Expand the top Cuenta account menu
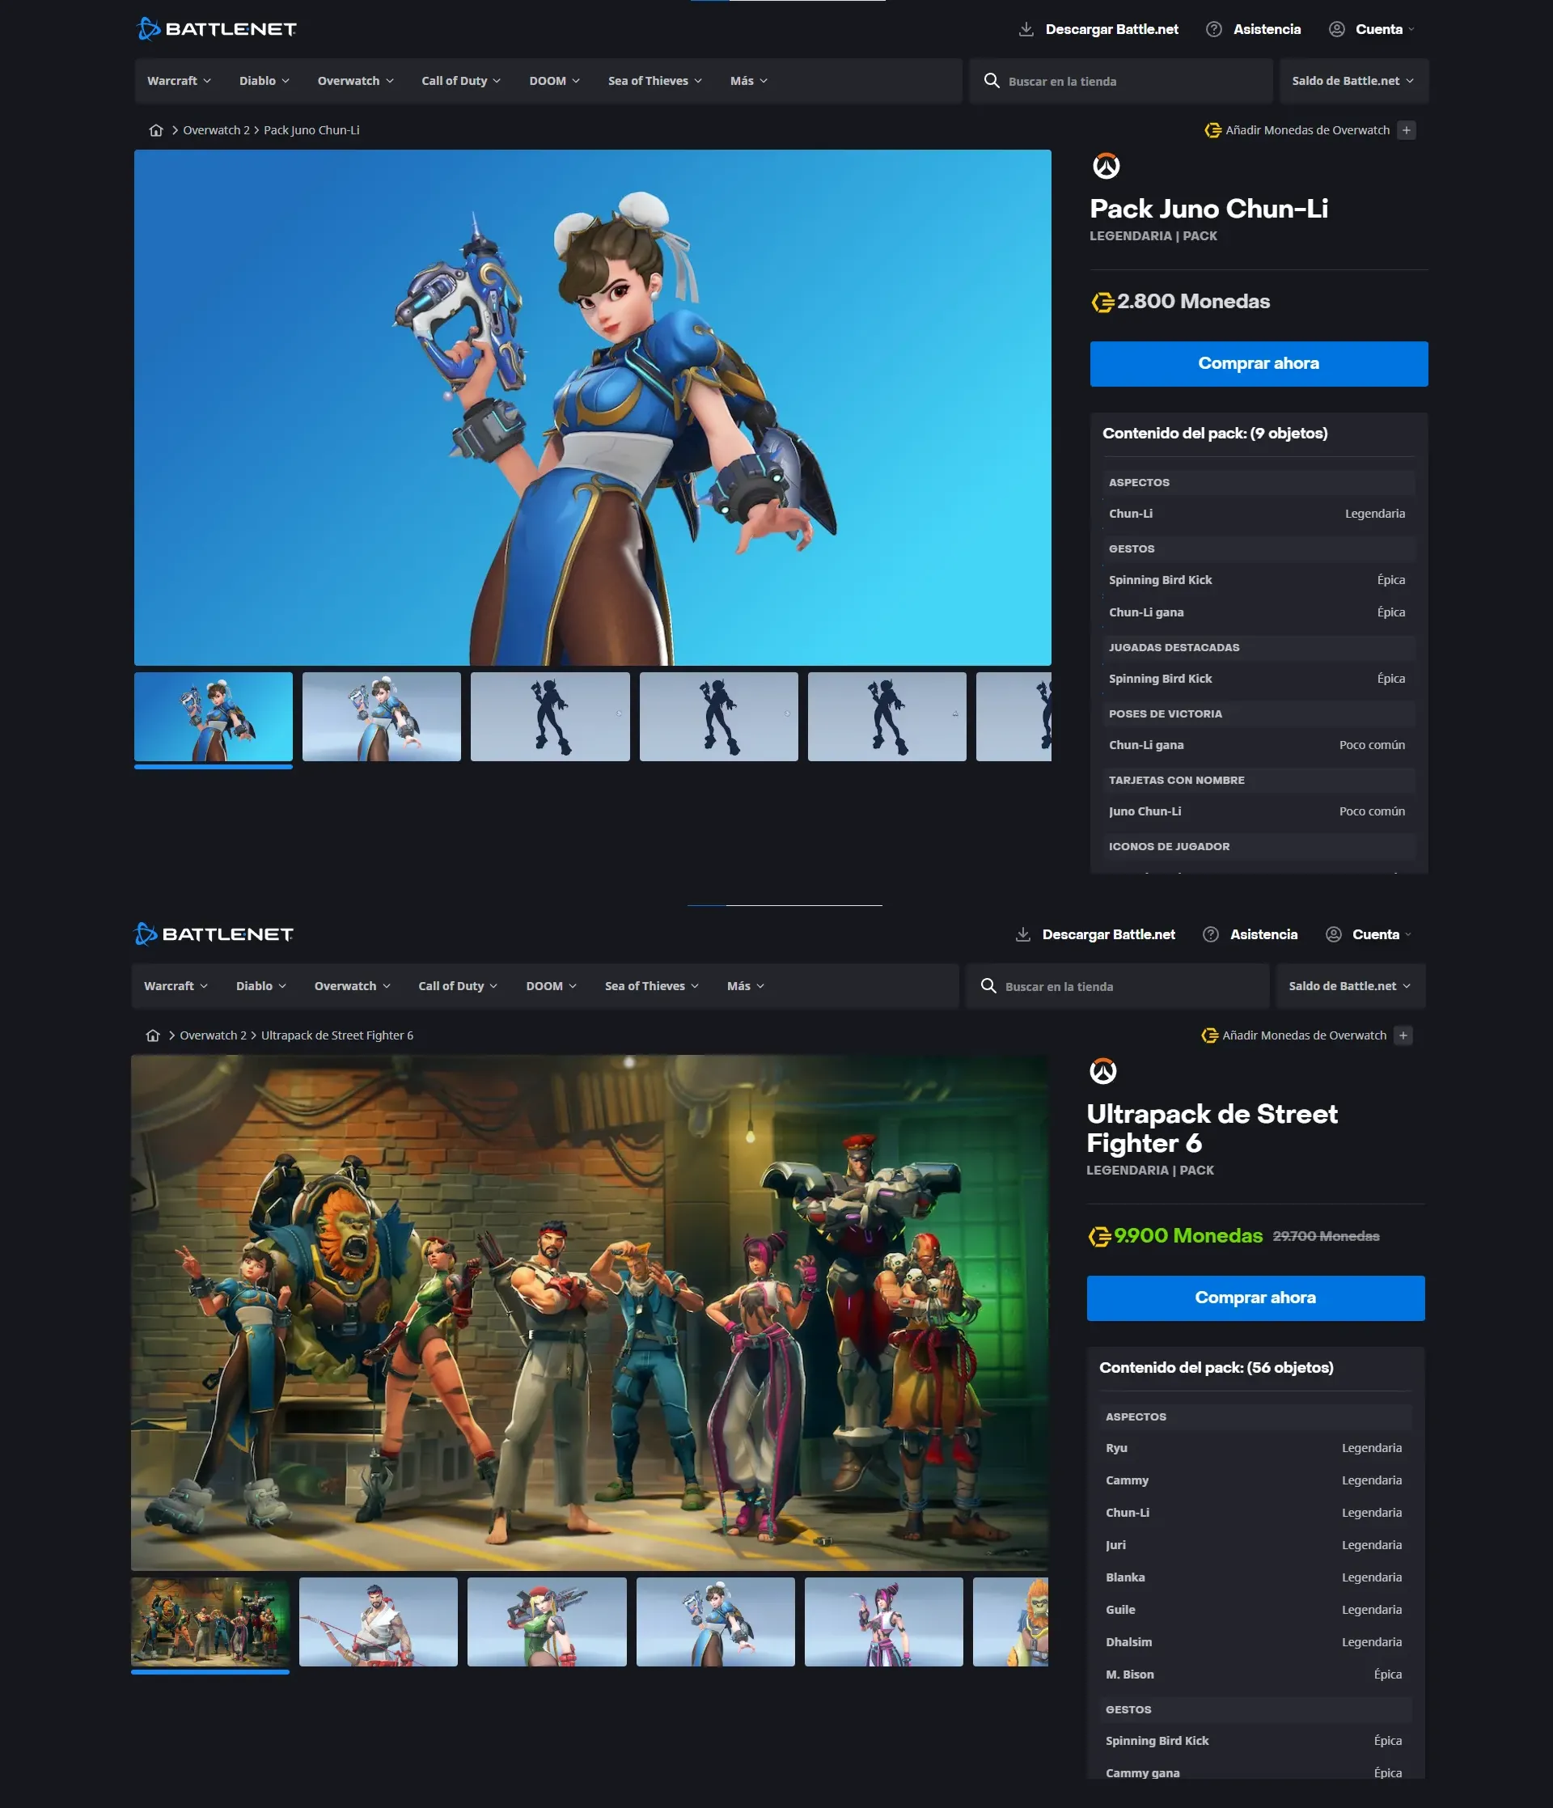Screen dimensions: 1553x1808 pos(1371,29)
